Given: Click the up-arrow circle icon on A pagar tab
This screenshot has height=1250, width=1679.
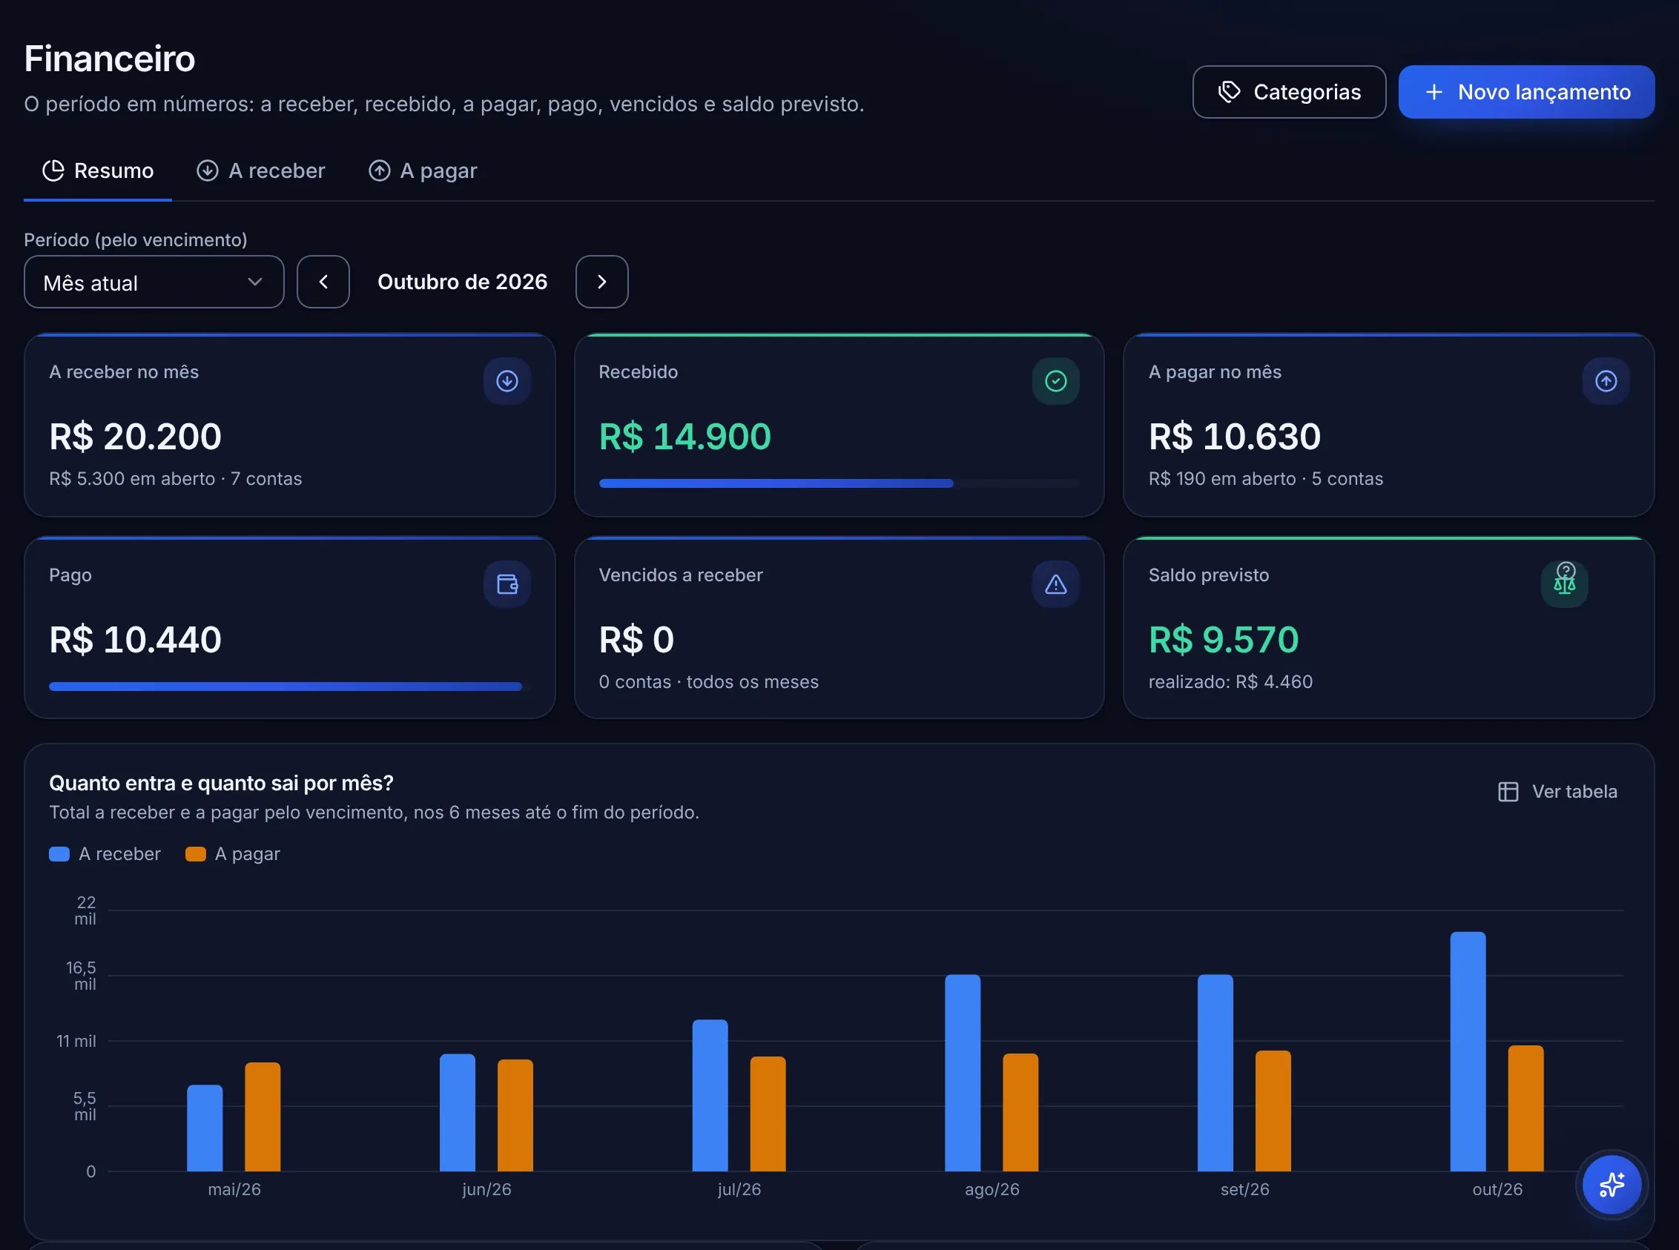Looking at the screenshot, I should tap(379, 171).
